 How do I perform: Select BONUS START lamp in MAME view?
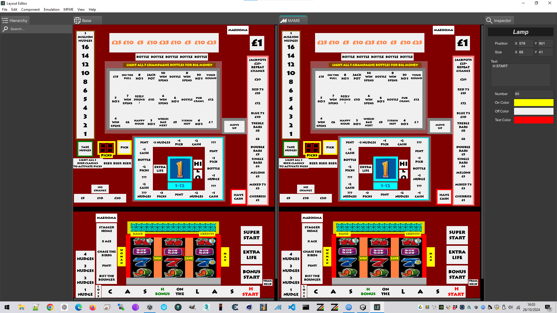(x=457, y=274)
